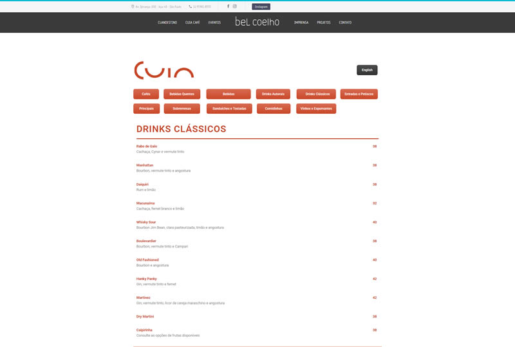Image resolution: width=515 pixels, height=347 pixels.
Task: Open the Instagram icon in top bar
Action: pyautogui.click(x=235, y=6)
